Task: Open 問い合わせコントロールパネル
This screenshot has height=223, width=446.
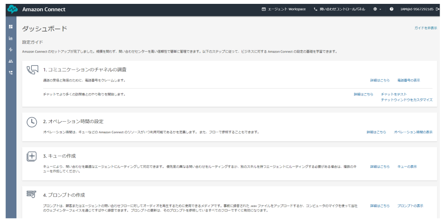Action: click(x=339, y=9)
